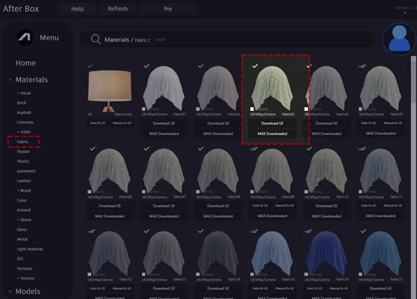
Task: Click Download UE under Fabric03
Action: (272, 123)
